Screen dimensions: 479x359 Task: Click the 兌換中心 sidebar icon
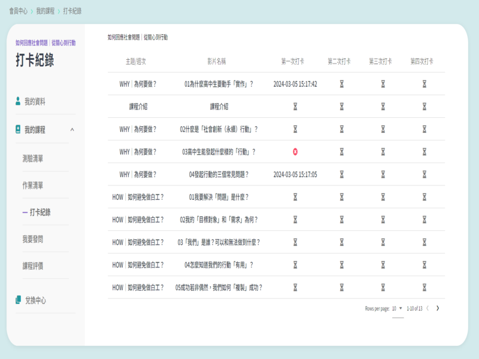coord(18,300)
